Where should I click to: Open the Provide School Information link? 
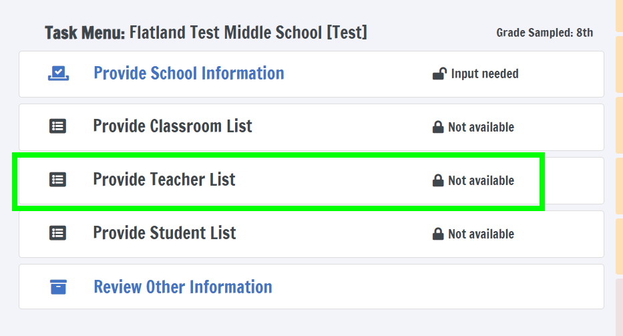(189, 73)
